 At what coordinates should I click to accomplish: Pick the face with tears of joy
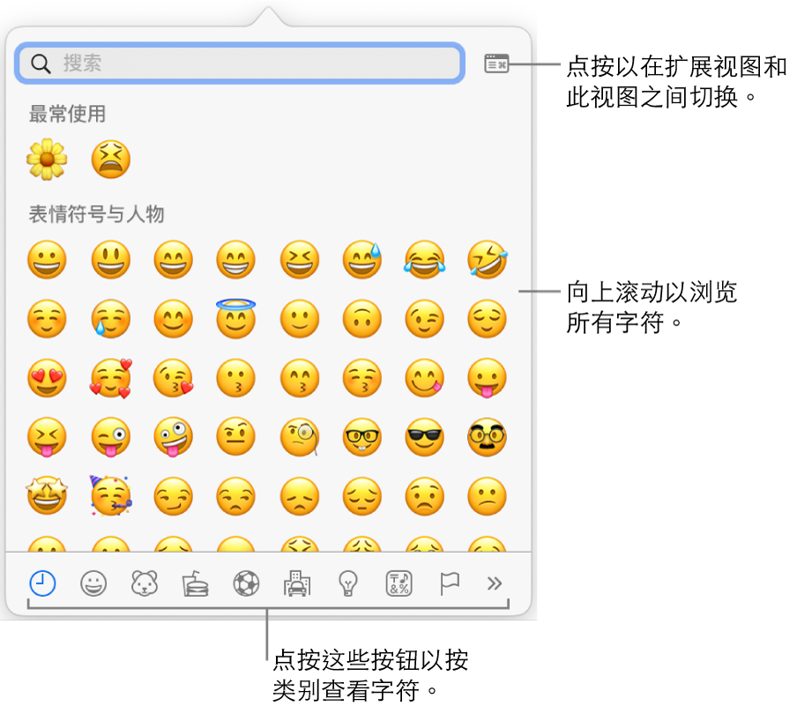coord(425,260)
